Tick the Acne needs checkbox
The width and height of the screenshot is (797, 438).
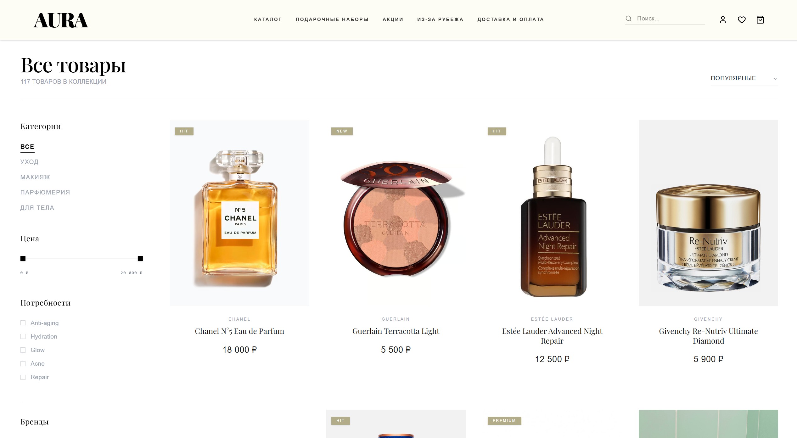pyautogui.click(x=23, y=363)
